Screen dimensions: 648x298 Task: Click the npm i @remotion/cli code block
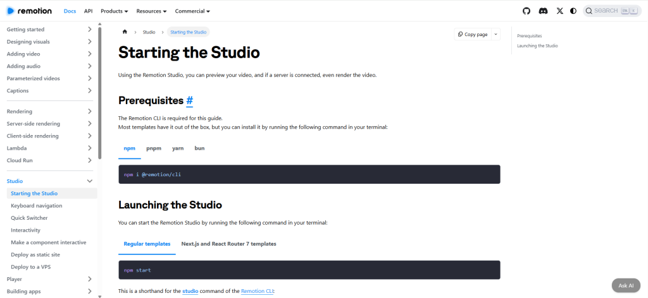tap(309, 174)
